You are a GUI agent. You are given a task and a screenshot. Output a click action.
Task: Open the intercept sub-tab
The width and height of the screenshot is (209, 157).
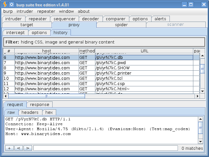15,32
